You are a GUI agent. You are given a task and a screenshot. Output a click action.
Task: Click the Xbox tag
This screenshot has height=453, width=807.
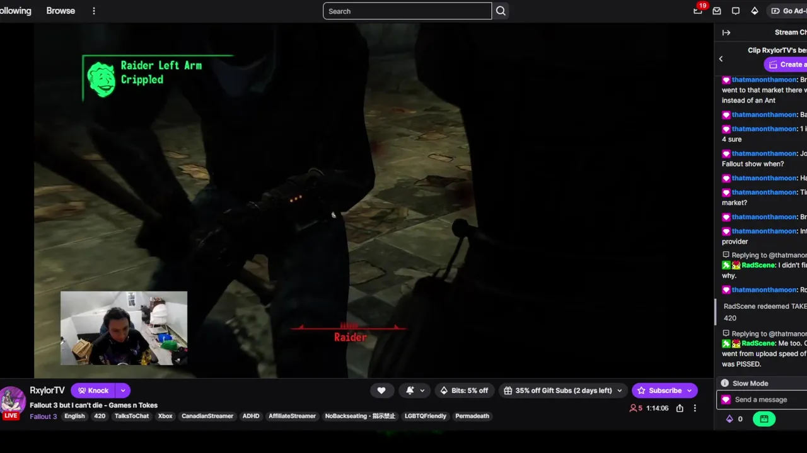[x=165, y=416]
